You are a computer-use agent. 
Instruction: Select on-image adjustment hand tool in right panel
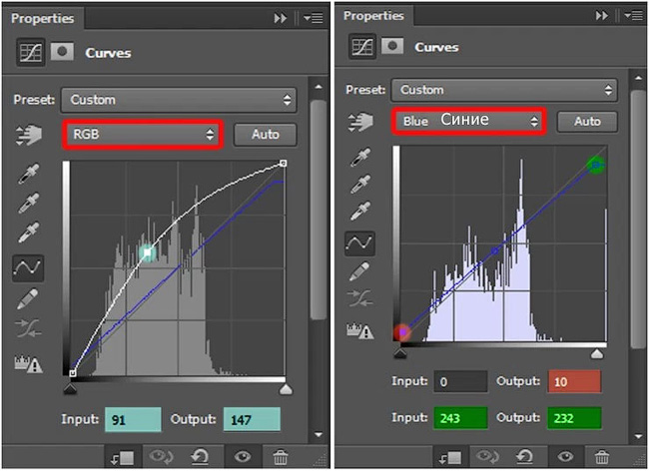tap(360, 122)
